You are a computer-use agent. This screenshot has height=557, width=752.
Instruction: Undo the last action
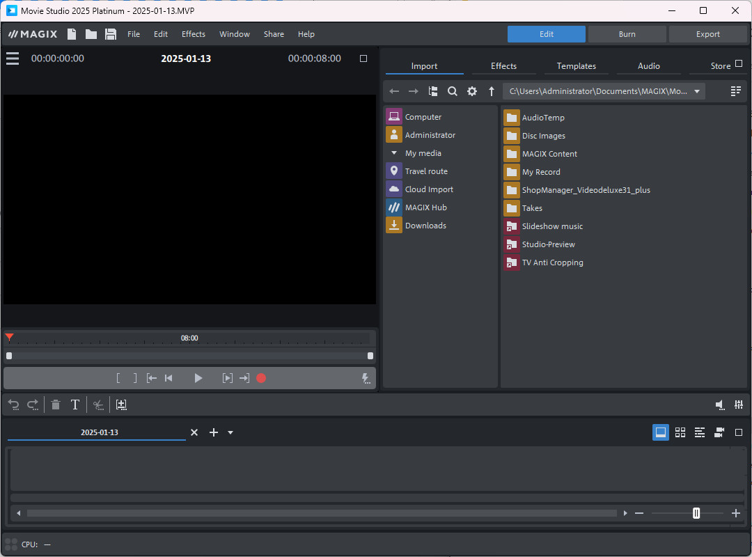click(13, 405)
